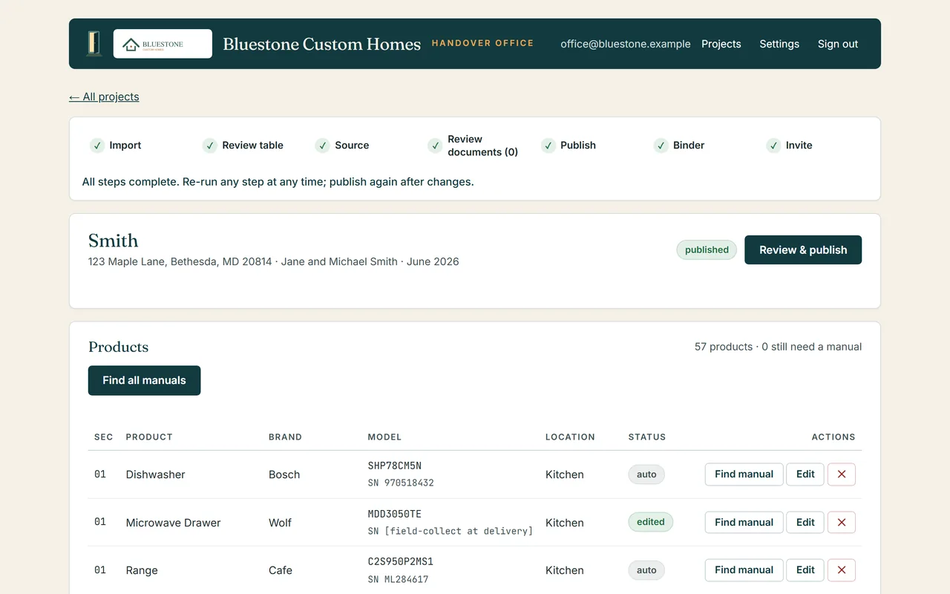
Task: Click model number MDD3050TE
Action: (x=395, y=514)
